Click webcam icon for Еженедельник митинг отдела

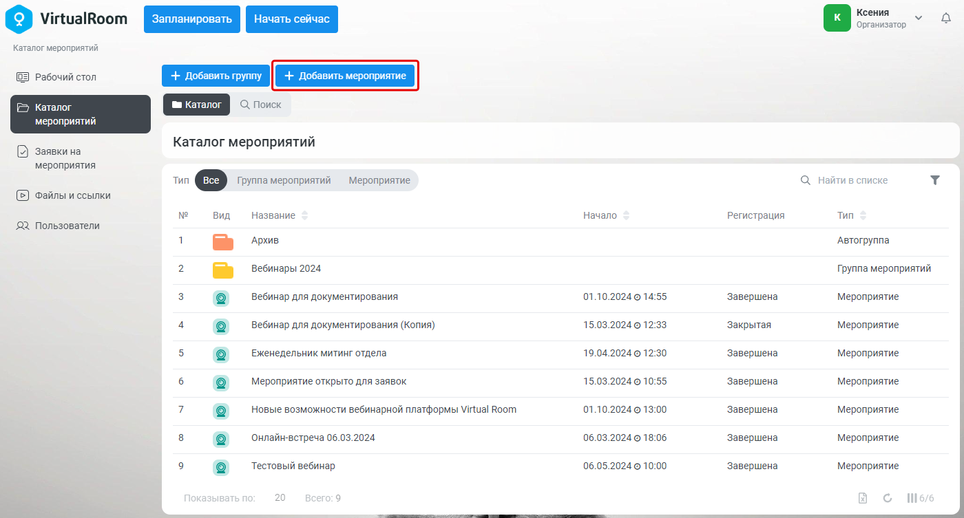(221, 354)
